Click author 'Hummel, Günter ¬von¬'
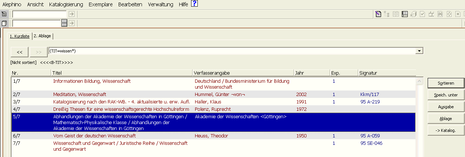The image size is (465, 157). (x=220, y=95)
